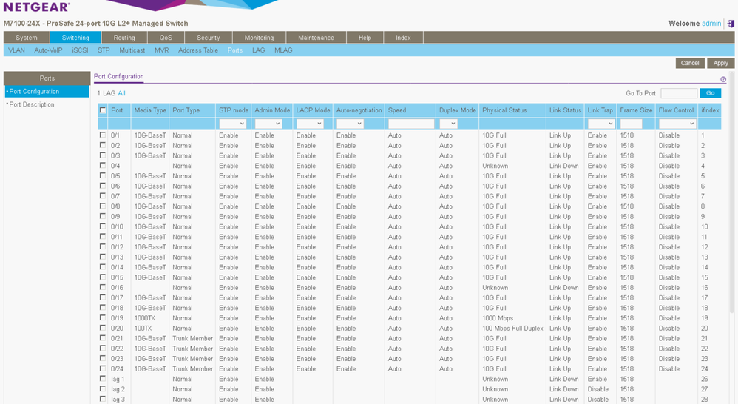This screenshot has width=738, height=404.
Task: Click the '100 Mbps Full Duplex' status cell
Action: [512, 329]
